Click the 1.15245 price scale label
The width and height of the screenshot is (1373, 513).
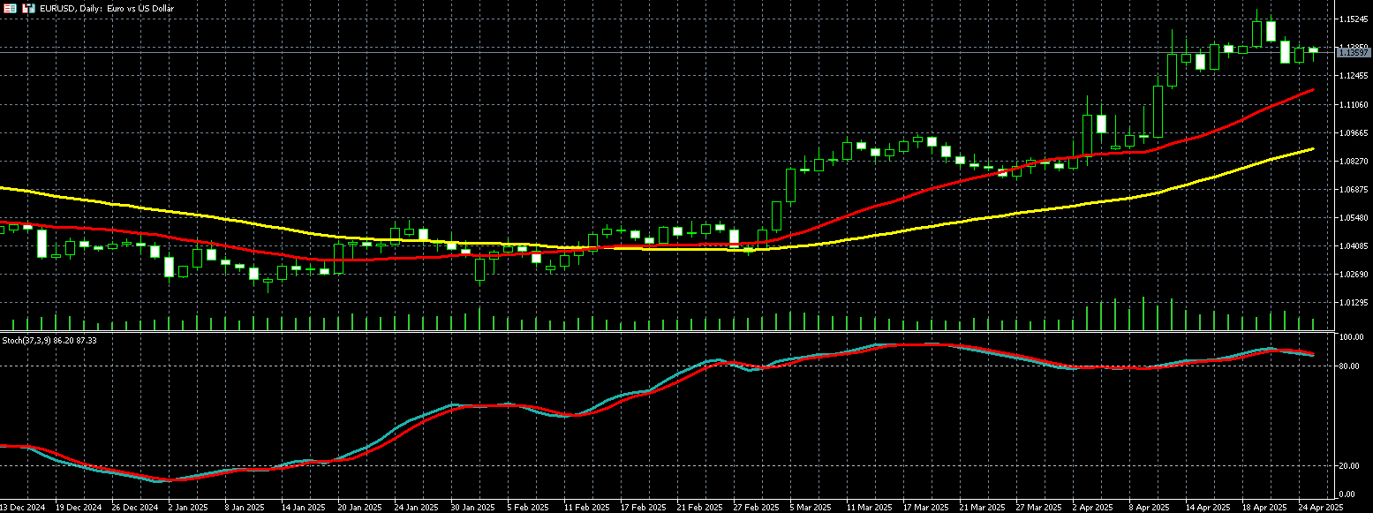pos(1353,19)
